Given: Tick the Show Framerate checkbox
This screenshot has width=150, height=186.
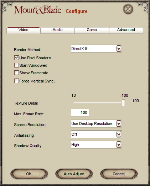Looking at the screenshot, I should [16, 73].
